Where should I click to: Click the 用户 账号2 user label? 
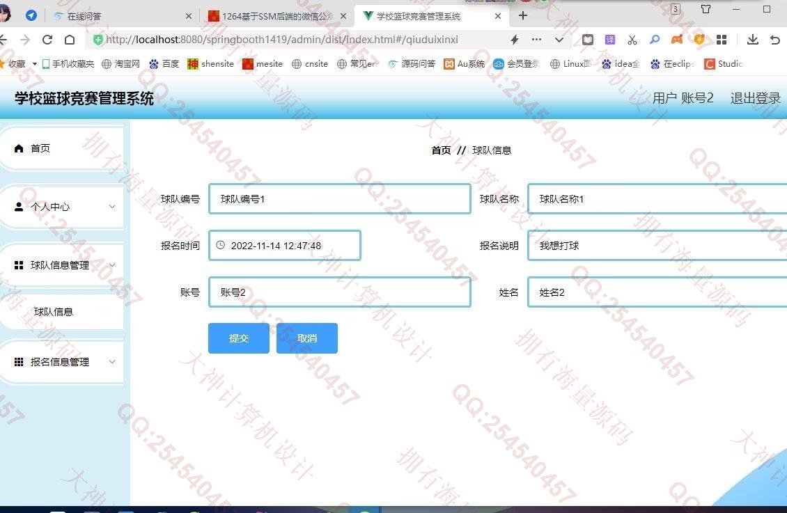(683, 97)
